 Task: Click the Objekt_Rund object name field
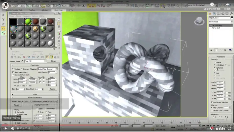pos(219,18)
